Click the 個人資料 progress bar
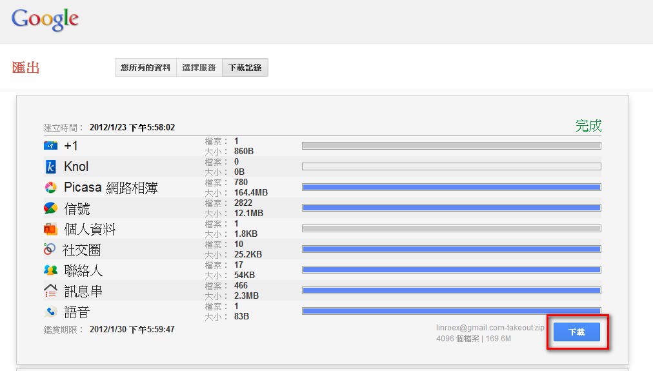The image size is (653, 371). 452,228
